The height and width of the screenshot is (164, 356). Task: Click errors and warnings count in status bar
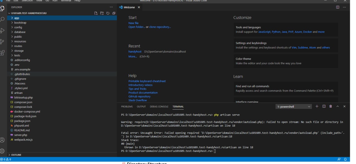[x=6, y=159]
